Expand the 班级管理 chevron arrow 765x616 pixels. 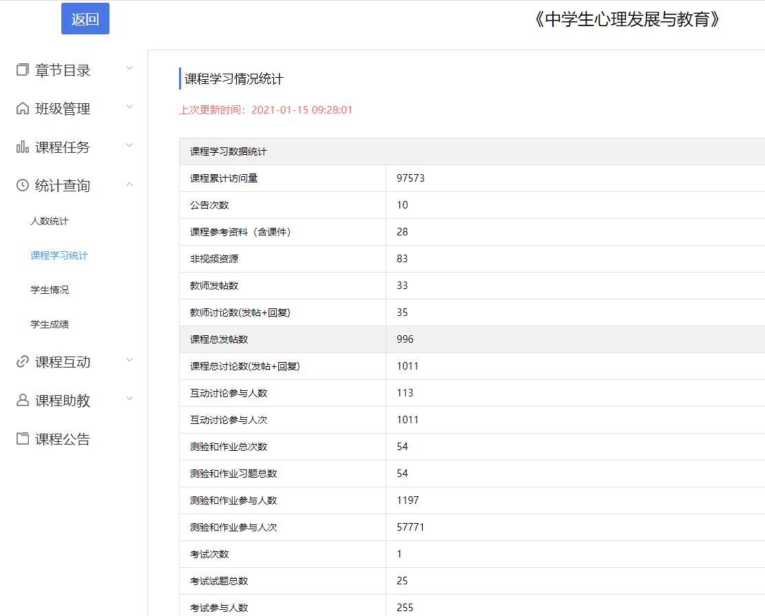coord(129,107)
